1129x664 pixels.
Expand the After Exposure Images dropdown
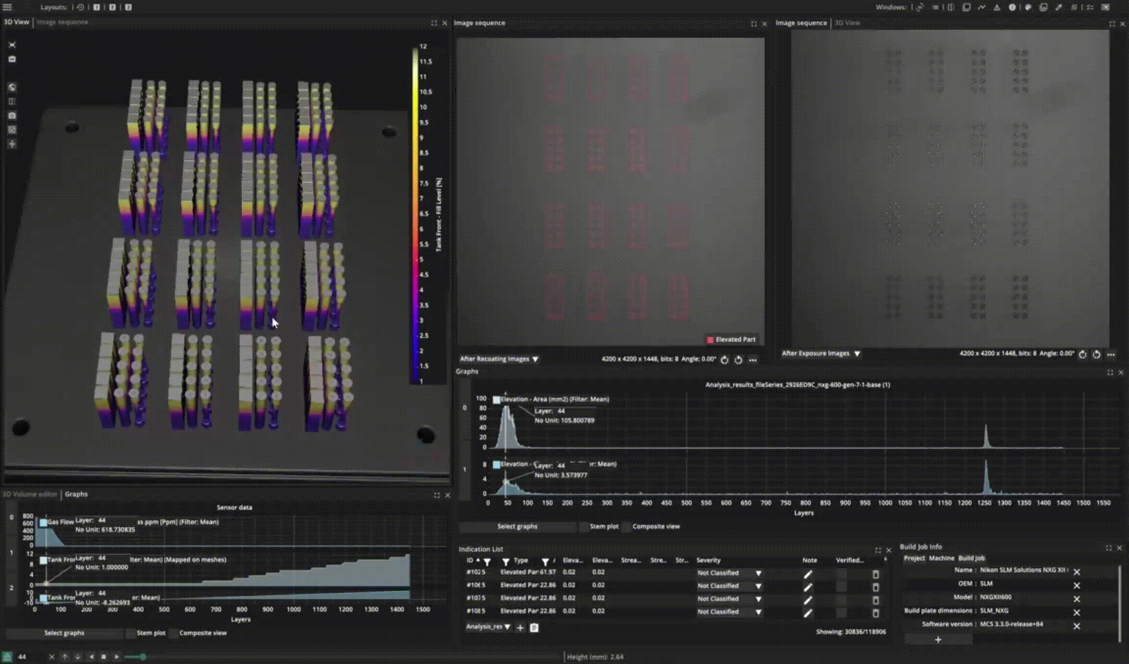tap(821, 354)
